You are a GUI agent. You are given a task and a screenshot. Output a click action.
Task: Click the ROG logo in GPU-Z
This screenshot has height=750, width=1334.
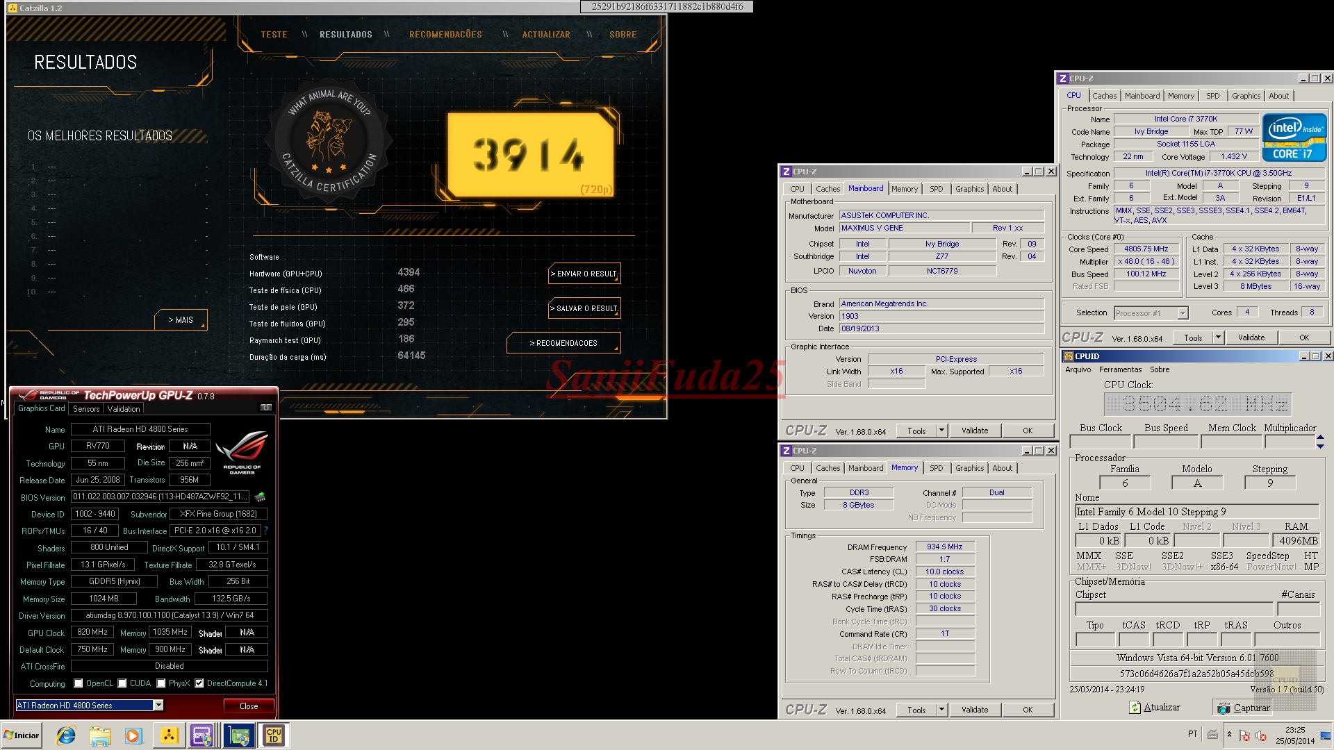[x=241, y=453]
